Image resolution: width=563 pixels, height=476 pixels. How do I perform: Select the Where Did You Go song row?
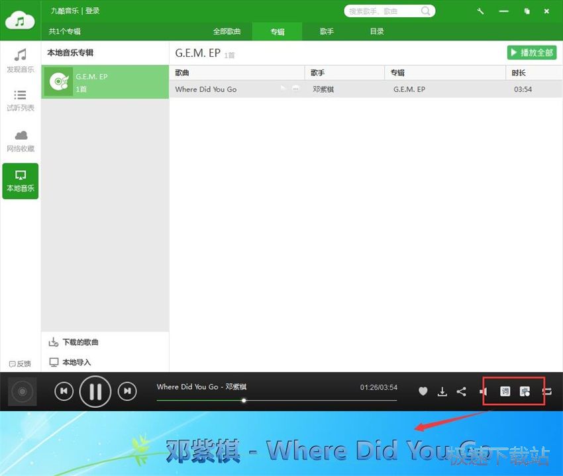[x=366, y=89]
